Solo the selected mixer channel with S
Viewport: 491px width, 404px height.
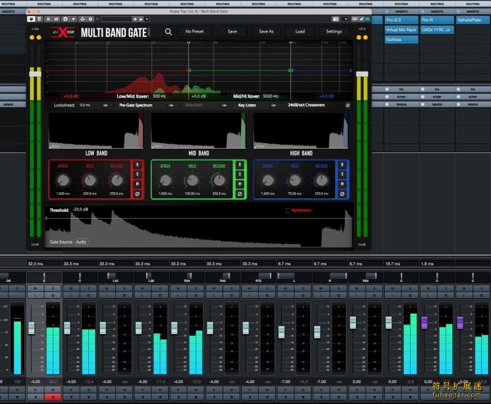[x=53, y=289]
